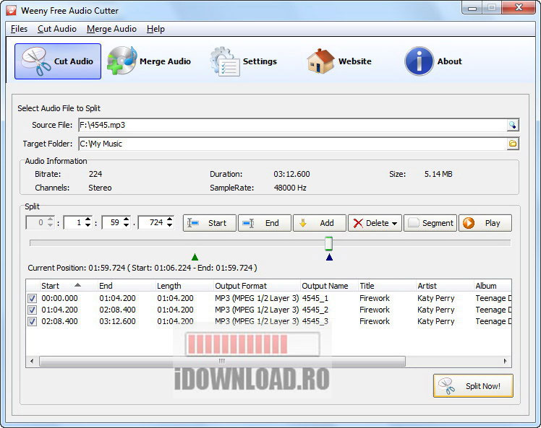Screen dimensions: 541x428
Task: Sort by the Length column header
Action: 184,286
